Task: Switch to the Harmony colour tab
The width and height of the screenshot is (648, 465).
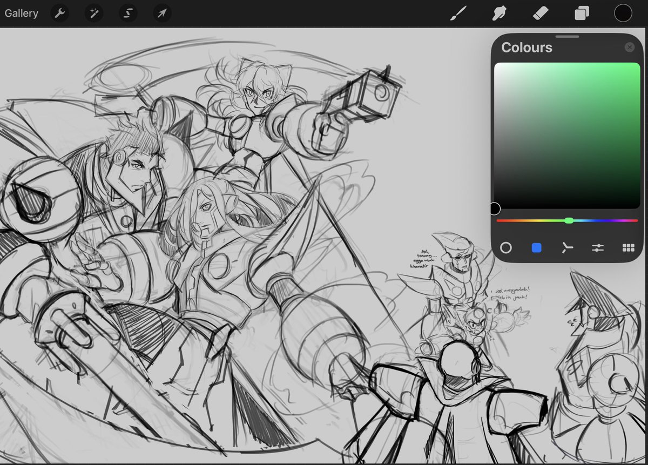Action: coord(566,248)
